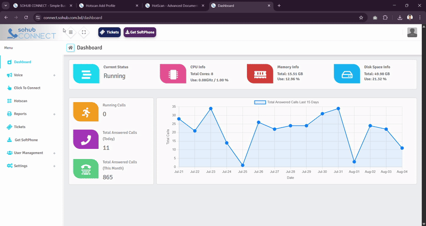This screenshot has width=426, height=226.
Task: Click the Get SoftPhone button in header
Action: click(140, 32)
